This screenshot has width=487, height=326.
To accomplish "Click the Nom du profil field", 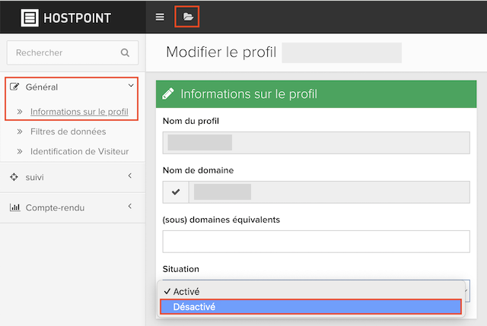I will click(x=317, y=143).
